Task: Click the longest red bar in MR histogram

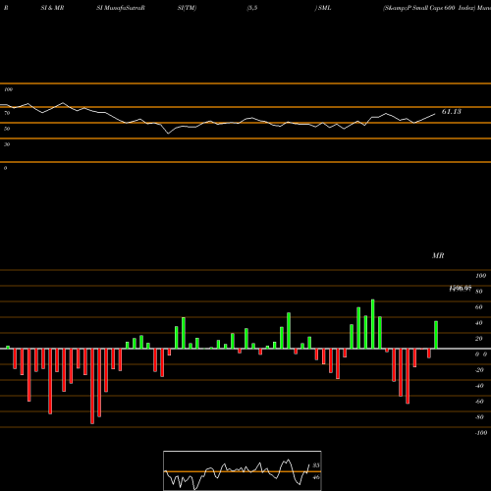Action: [x=92, y=386]
